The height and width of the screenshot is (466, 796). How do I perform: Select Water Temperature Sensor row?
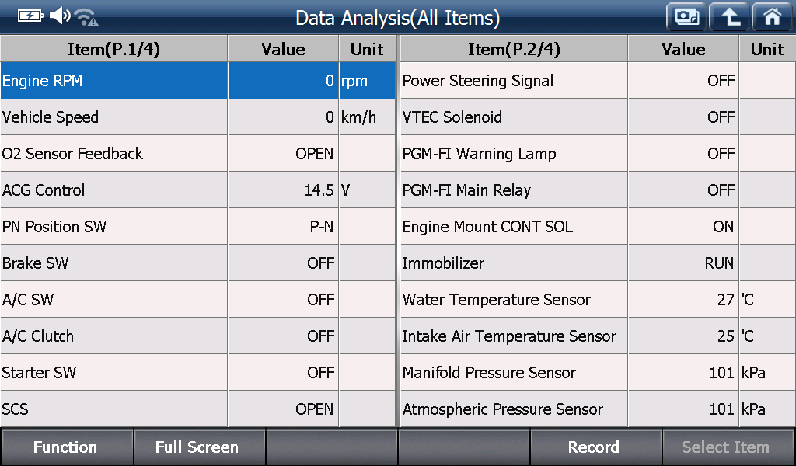click(x=598, y=300)
